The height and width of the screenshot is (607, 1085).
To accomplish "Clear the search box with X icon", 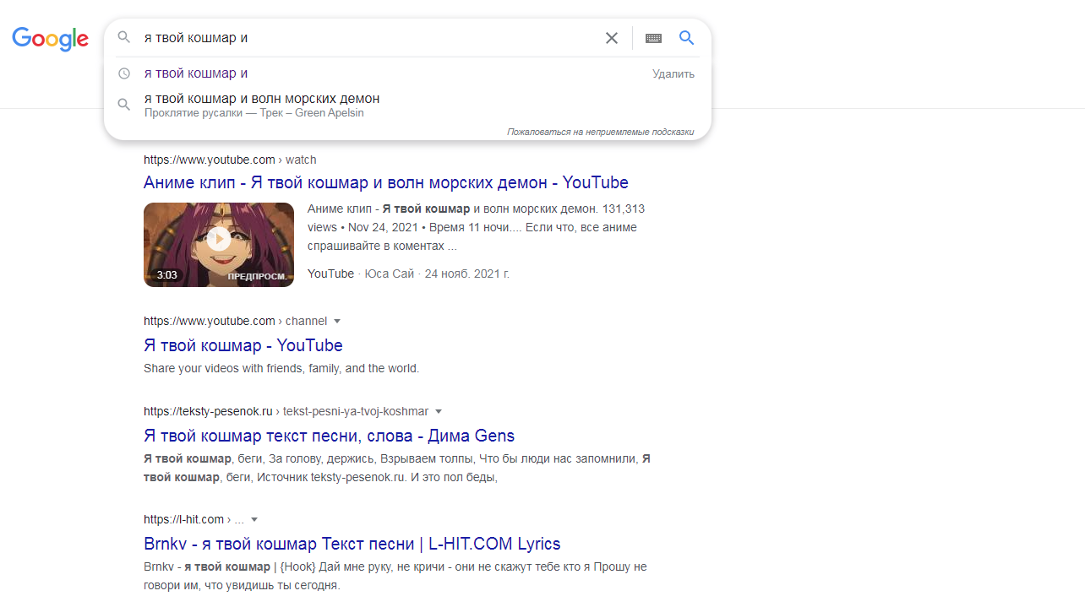I will (612, 38).
